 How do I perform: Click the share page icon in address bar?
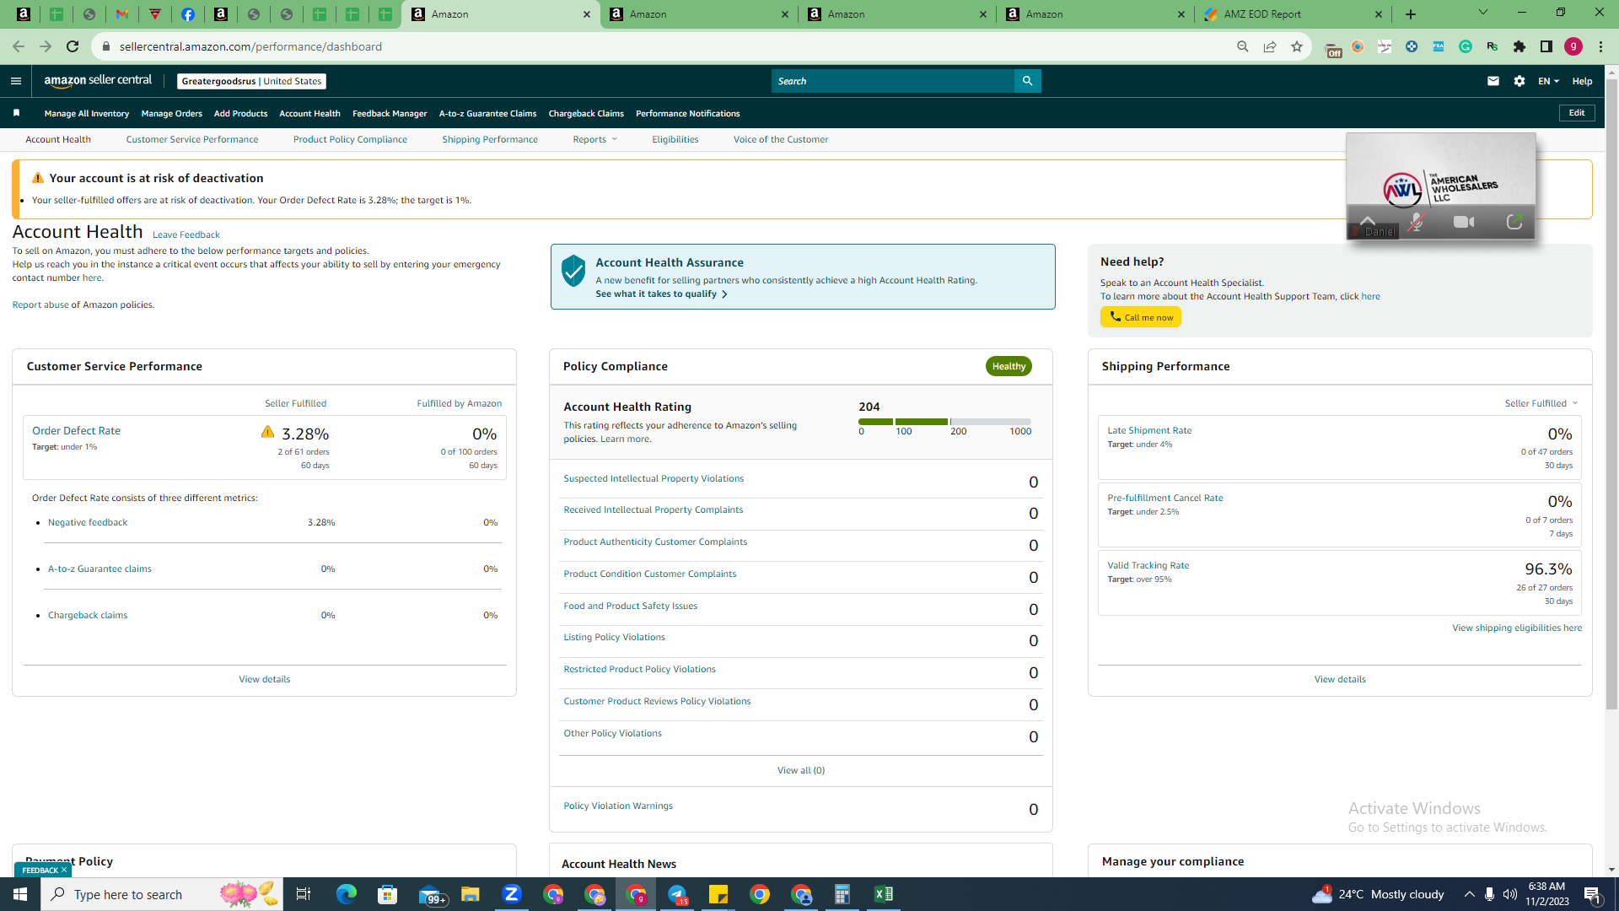click(1270, 46)
